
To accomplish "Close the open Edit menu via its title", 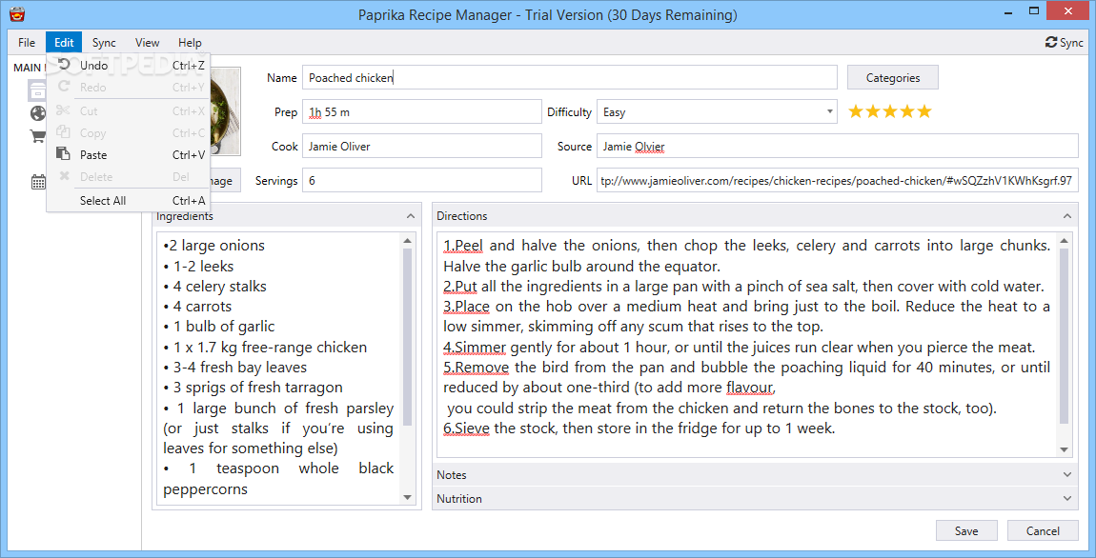I will [64, 43].
